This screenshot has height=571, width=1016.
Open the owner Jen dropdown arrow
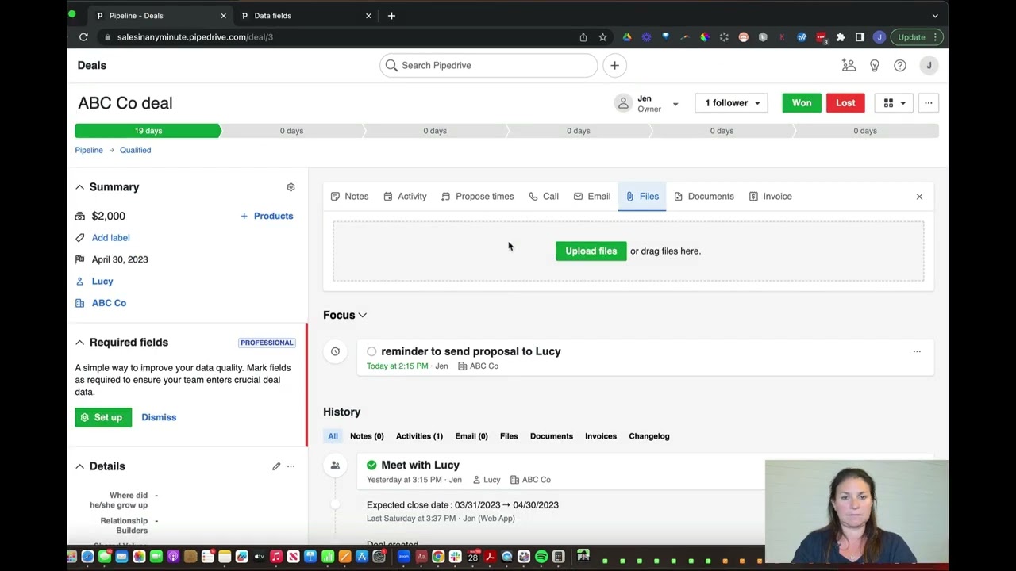click(675, 104)
